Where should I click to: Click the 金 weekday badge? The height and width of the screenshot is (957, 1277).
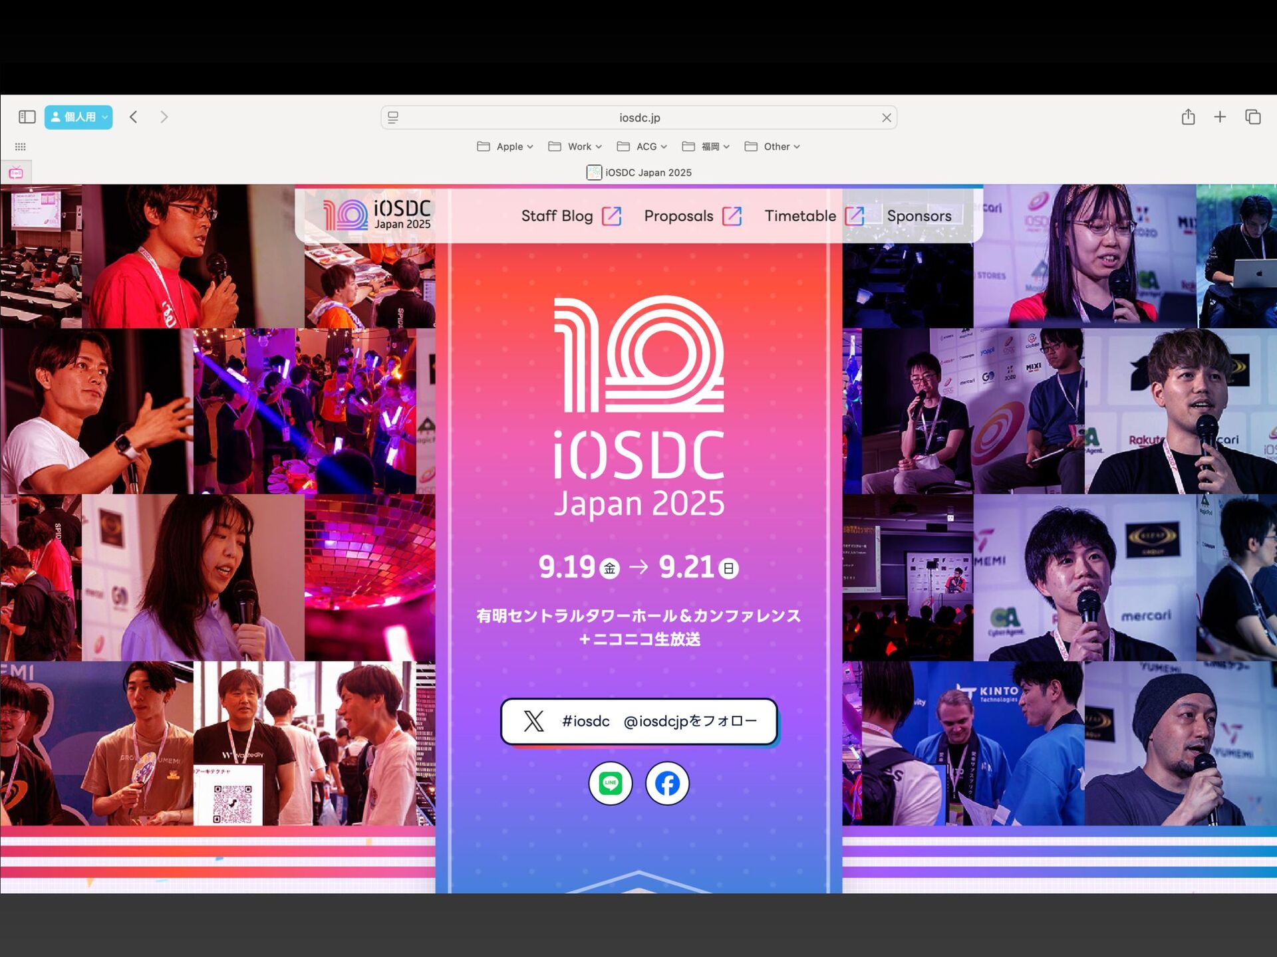tap(609, 568)
